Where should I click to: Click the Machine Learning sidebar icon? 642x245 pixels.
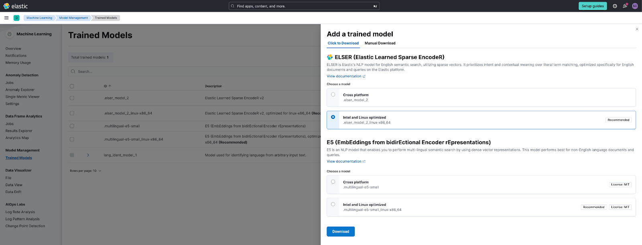(x=10, y=34)
